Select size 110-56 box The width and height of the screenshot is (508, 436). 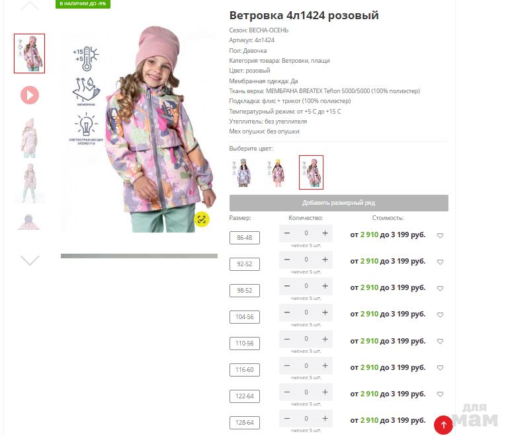pos(245,343)
